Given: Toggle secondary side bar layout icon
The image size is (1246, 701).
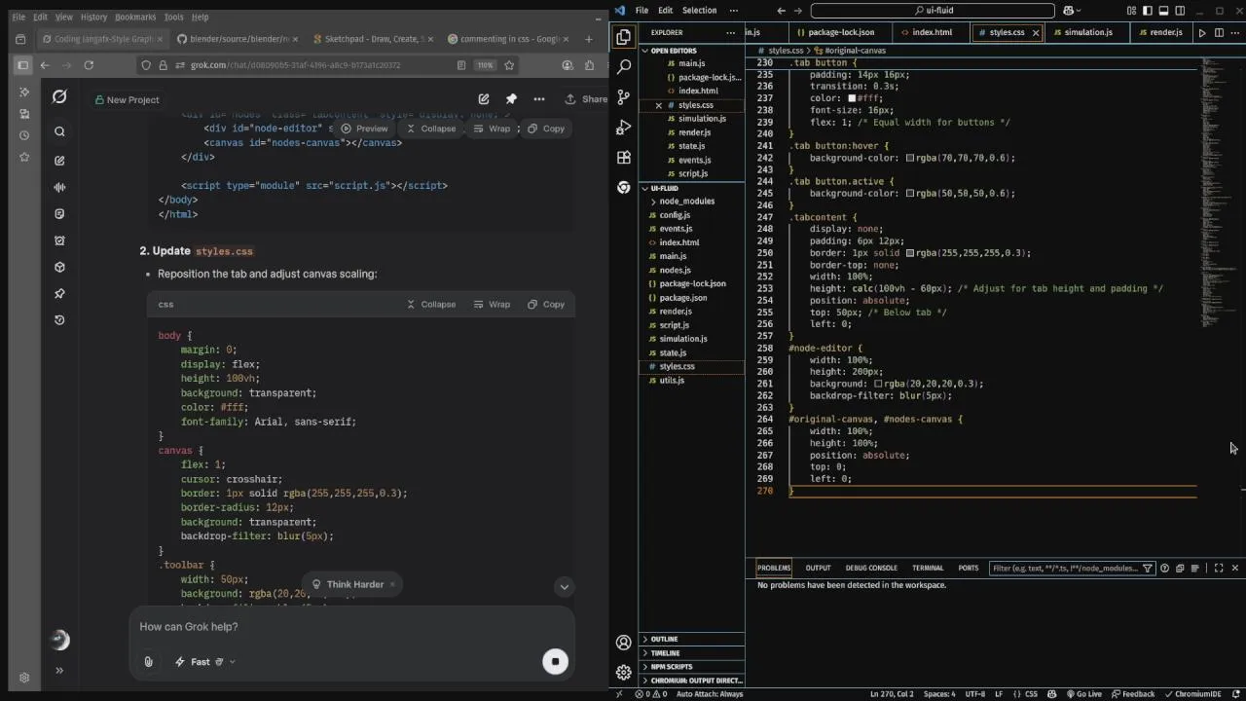Looking at the screenshot, I should click(1181, 11).
